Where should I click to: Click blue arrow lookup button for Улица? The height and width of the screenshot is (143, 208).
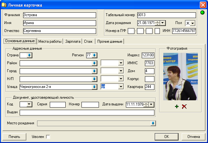coord(94,87)
